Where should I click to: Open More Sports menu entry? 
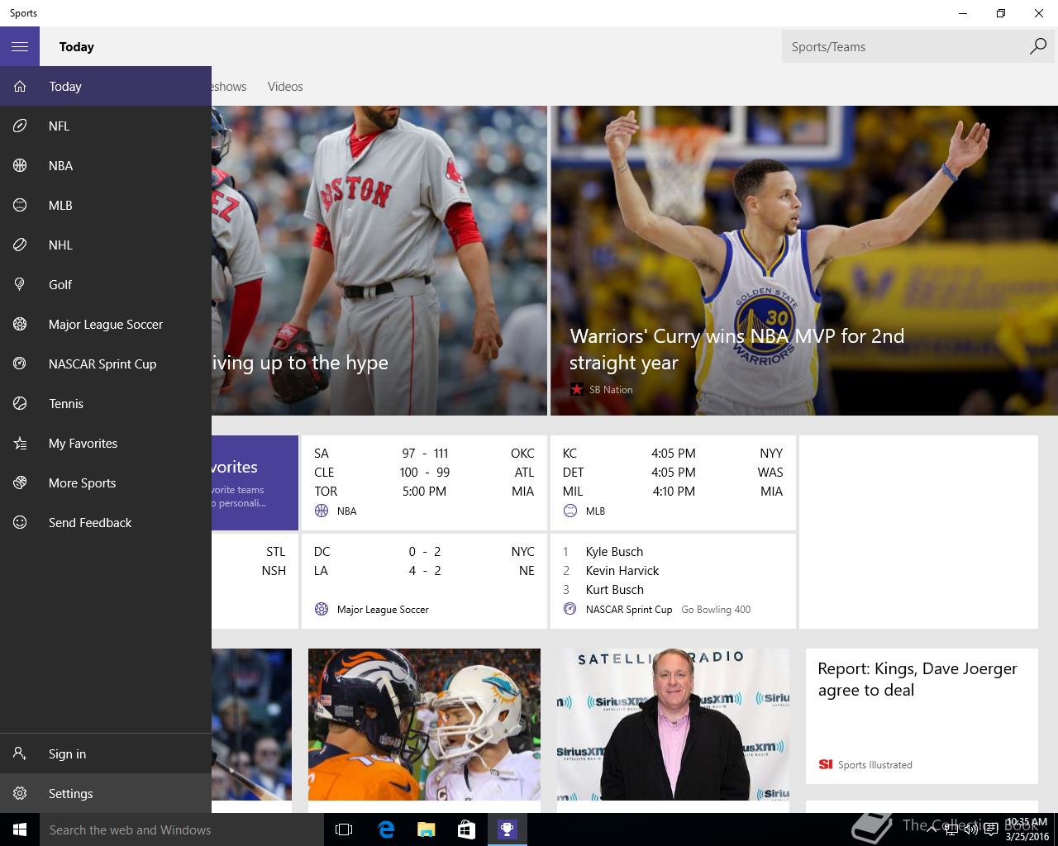[106, 483]
